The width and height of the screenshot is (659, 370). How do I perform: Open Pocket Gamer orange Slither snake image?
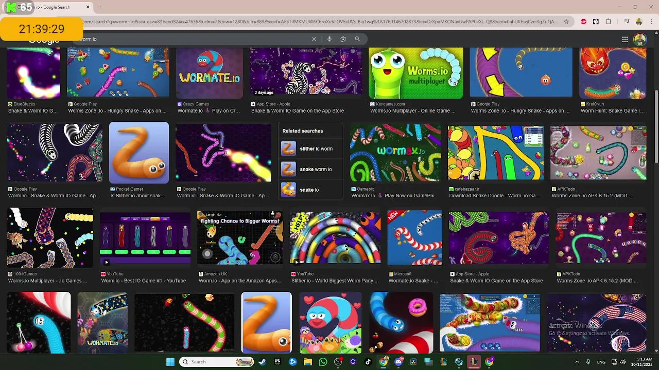pos(139,153)
